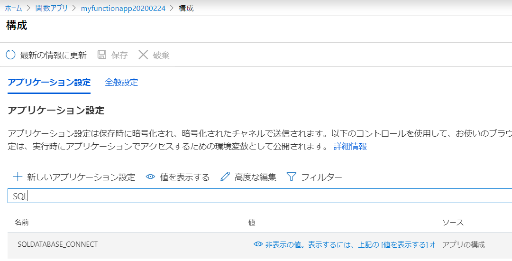Click 新しいアプリケーション設定 label

click(81, 177)
